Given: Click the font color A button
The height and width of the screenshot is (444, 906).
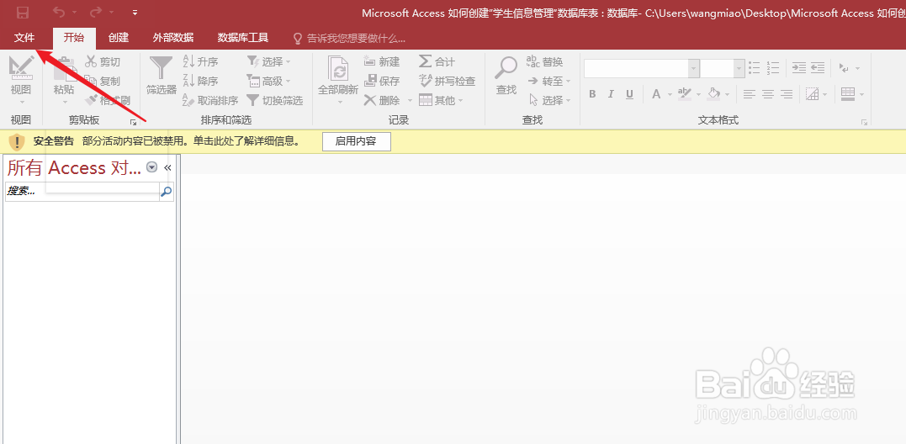Looking at the screenshot, I should [656, 94].
